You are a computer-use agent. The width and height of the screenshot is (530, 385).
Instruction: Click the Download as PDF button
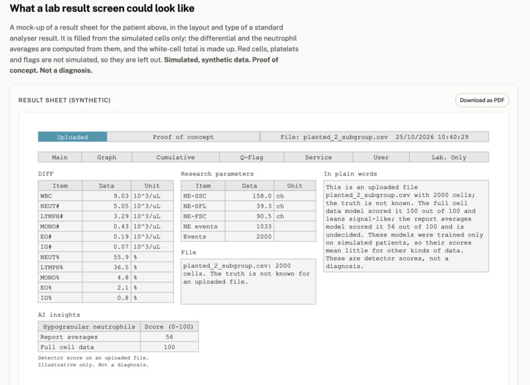click(482, 100)
